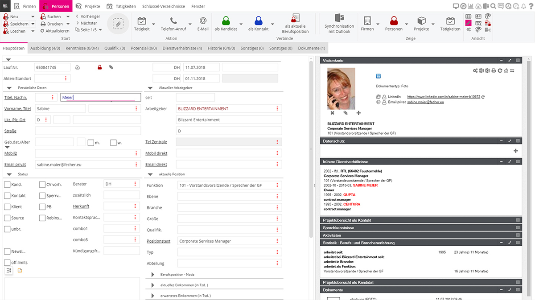Click the table grid view icon in Ansicht

(x=469, y=16)
